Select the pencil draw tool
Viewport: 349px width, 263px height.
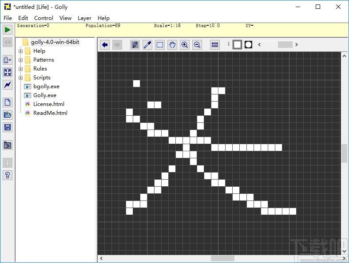tap(135, 45)
